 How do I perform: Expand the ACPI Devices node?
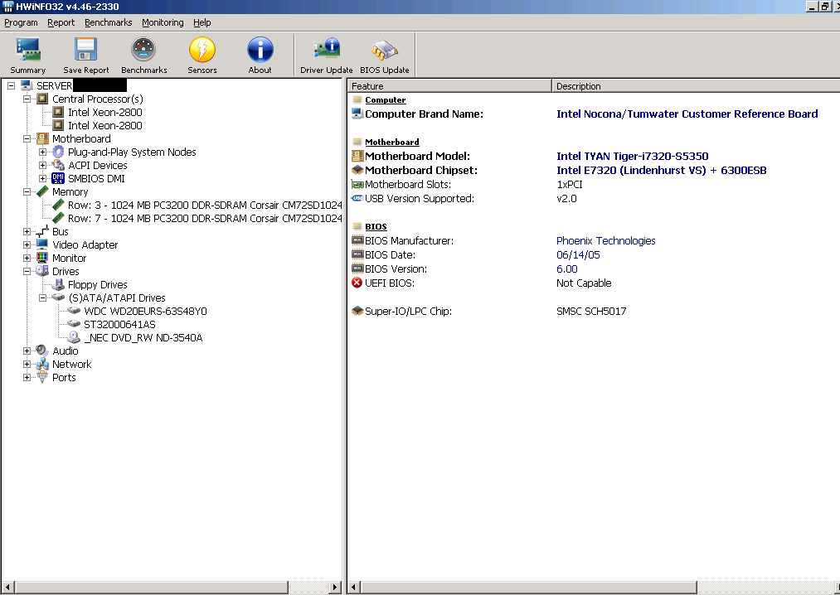point(42,165)
